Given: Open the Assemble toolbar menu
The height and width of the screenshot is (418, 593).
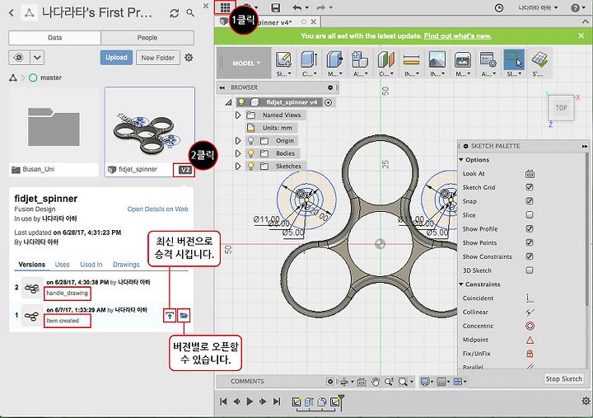Looking at the screenshot, I should (x=360, y=63).
